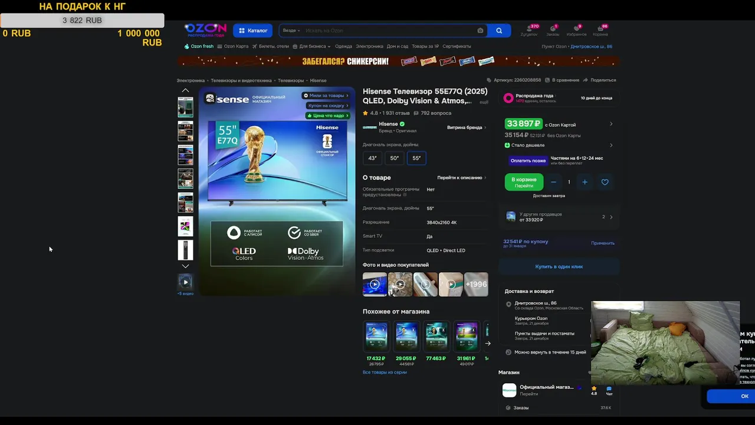Open Электроника category in top menu
755x425 pixels.
(x=369, y=46)
